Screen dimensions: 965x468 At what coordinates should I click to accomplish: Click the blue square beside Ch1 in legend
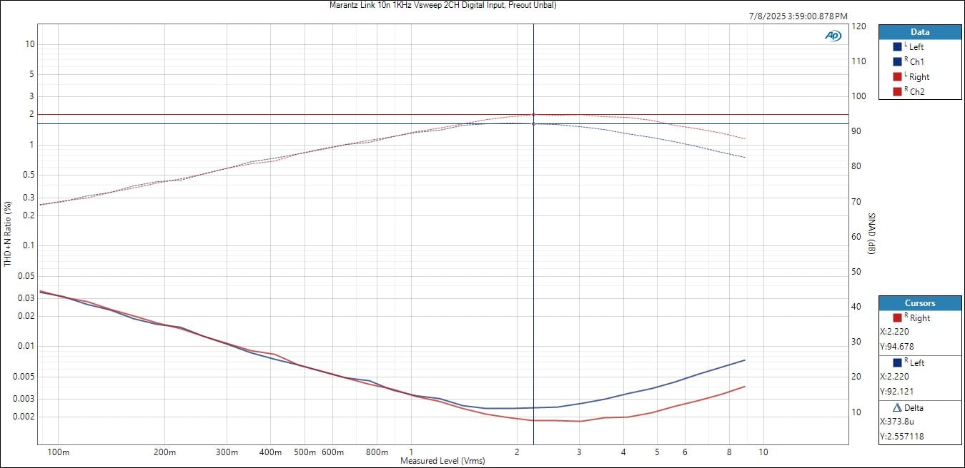click(x=898, y=61)
